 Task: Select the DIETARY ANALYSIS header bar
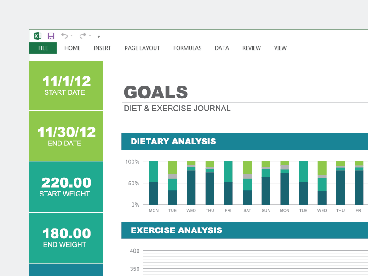(x=245, y=141)
